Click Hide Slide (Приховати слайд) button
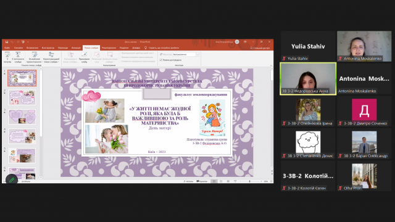395x222 pixels. (84, 57)
